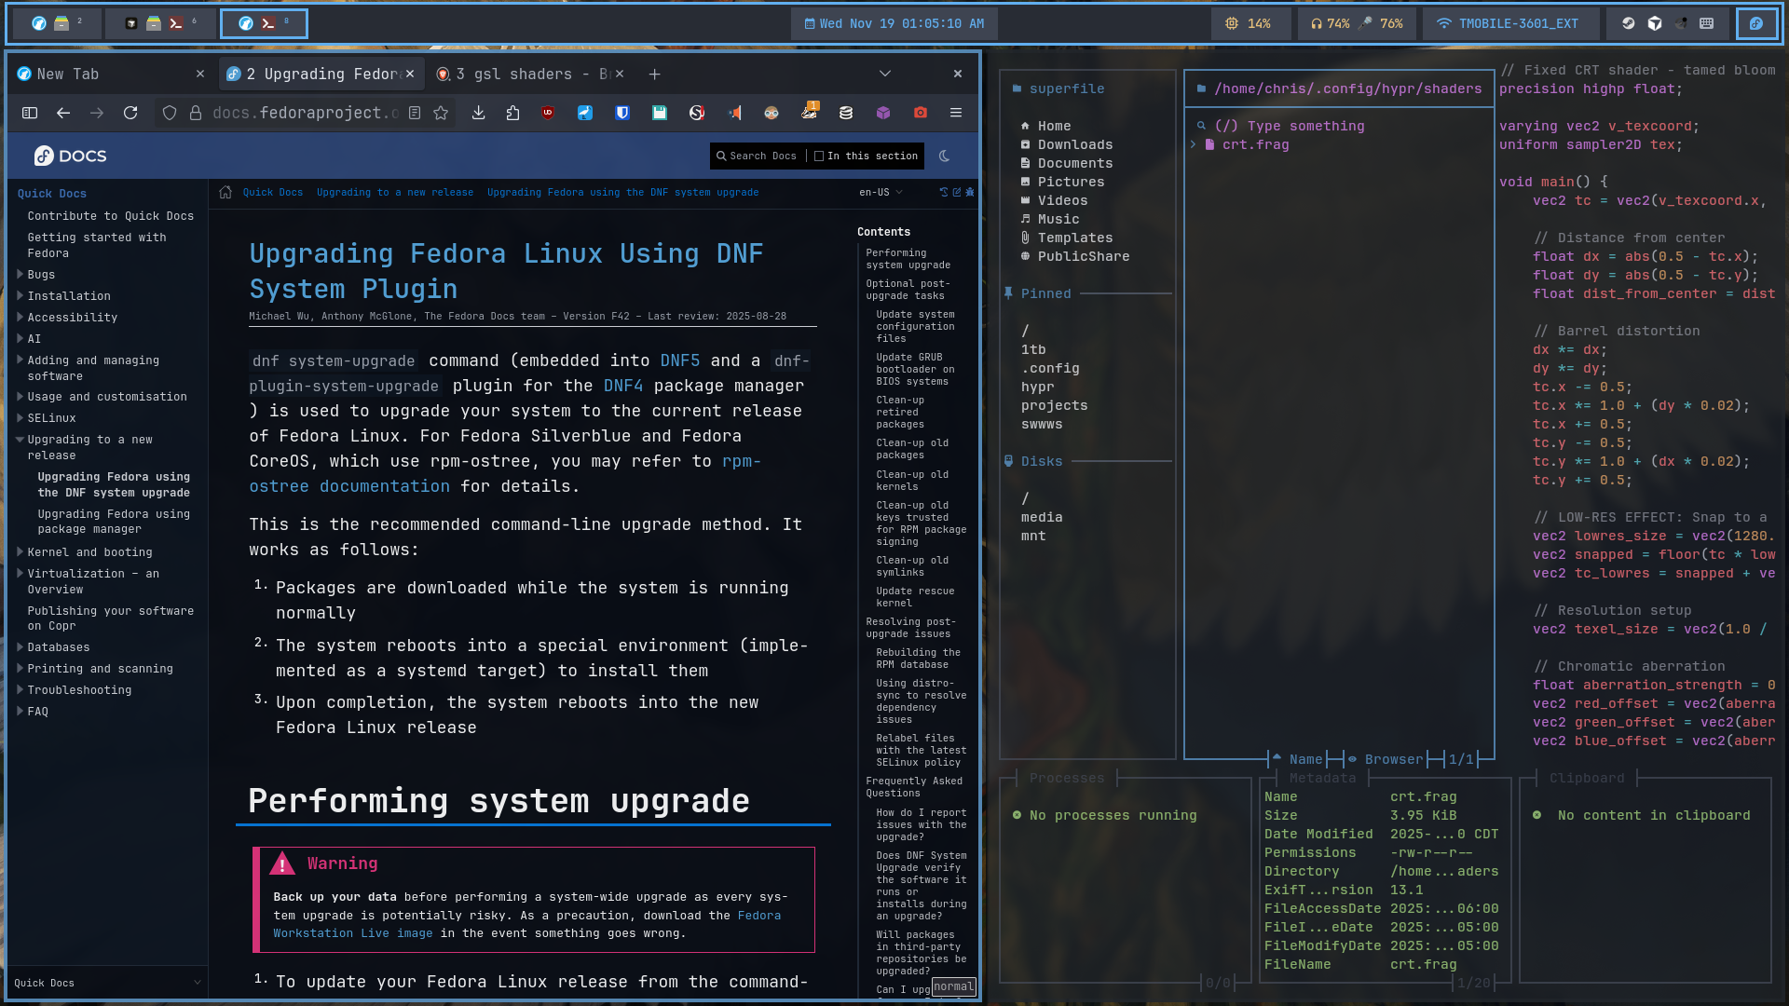Click the Search Docs input field
Viewport: 1789px width, 1006px height.
pos(762,156)
